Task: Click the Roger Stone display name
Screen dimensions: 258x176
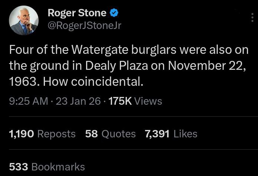Action: coord(77,13)
